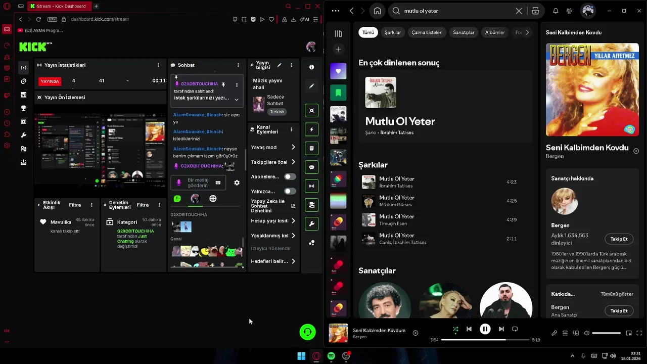
Task: Open Etkinlik Akışı Filtre dropdown
Action: coord(75,205)
